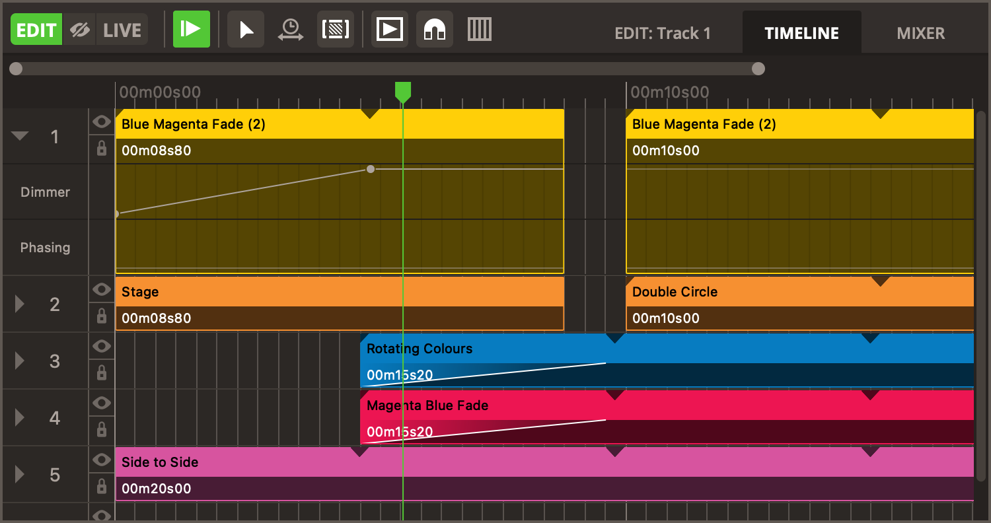Screen dimensions: 991x523
Task: Click the time stretch clock icon
Action: [290, 30]
